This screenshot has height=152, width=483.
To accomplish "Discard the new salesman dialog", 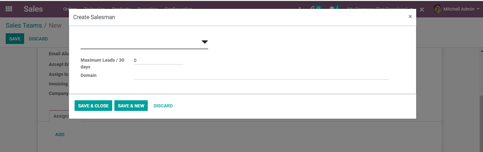I will [163, 106].
